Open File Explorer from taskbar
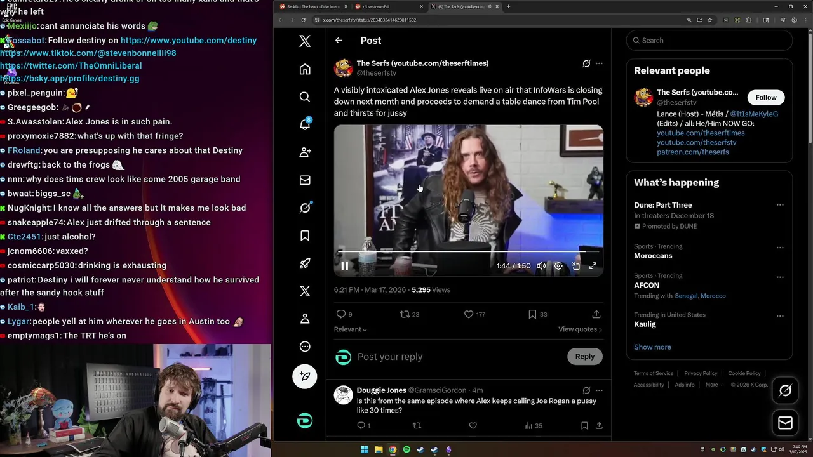The image size is (813, 457). tap(378, 450)
